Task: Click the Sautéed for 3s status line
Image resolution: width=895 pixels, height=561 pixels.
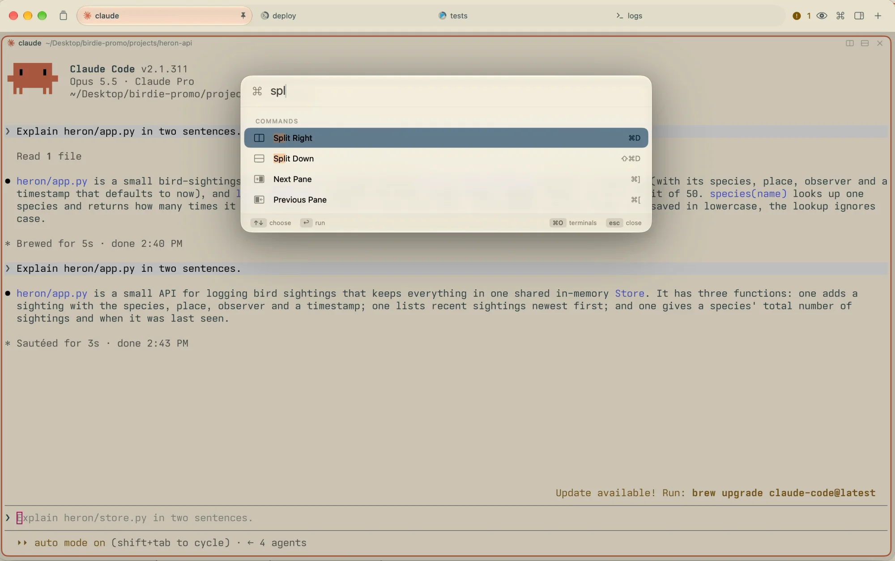Action: click(97, 343)
